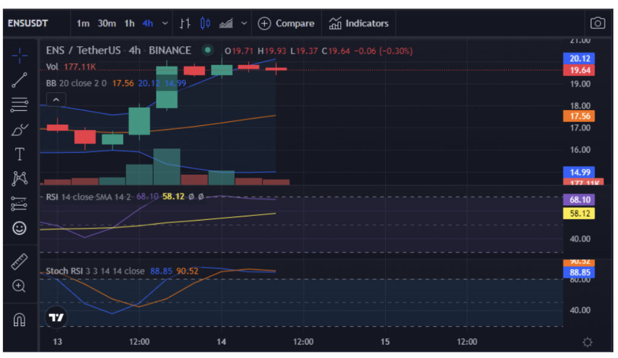618x358 pixels.
Task: Select the text annotation tool
Action: 19,154
